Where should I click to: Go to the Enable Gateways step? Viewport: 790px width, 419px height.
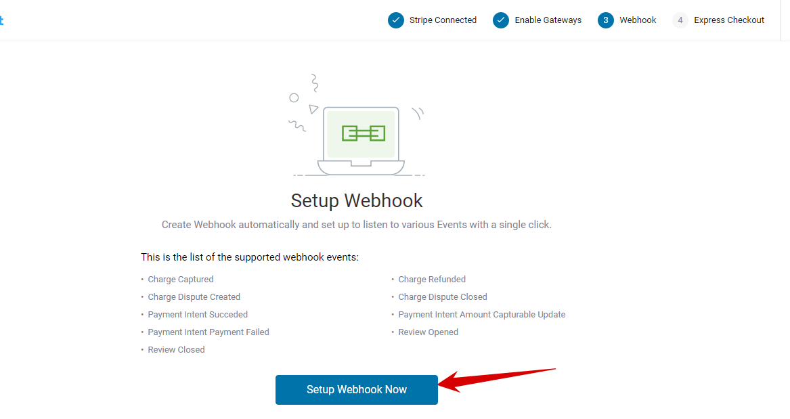click(548, 20)
